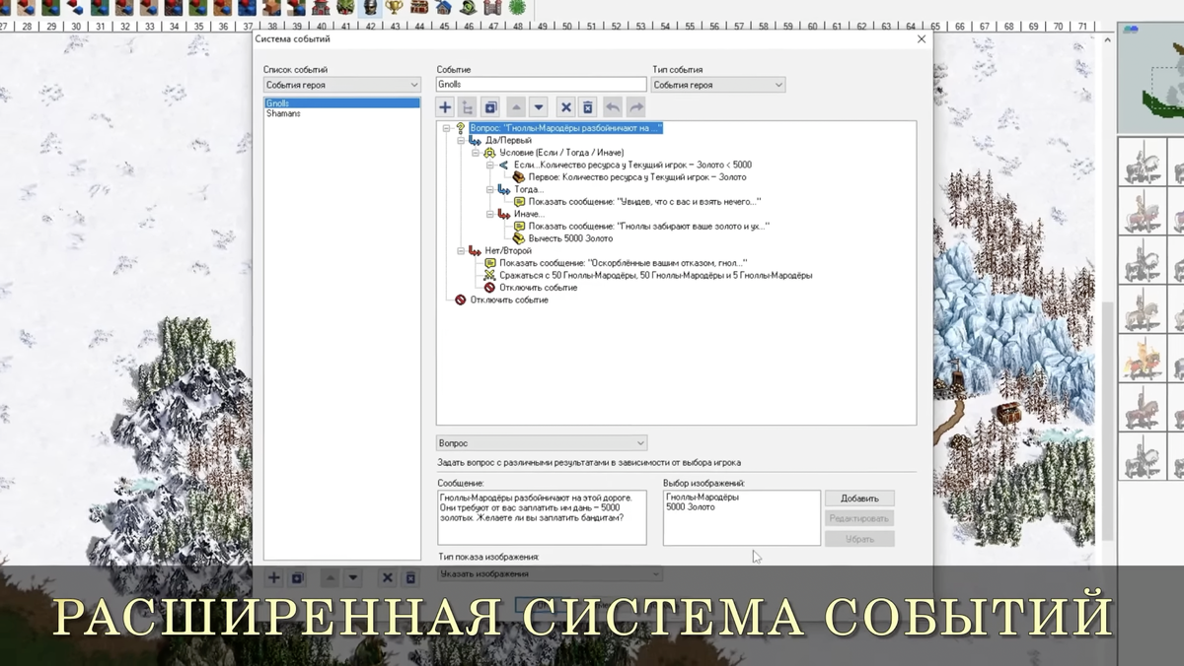Collapse the Да/Первый branch
Screen dimensions: 1184x666
(461, 140)
